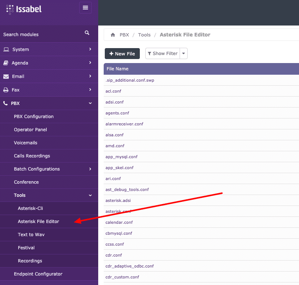Open Endpoint Configurator in sidebar
The height and width of the screenshot is (285, 299).
(38, 274)
